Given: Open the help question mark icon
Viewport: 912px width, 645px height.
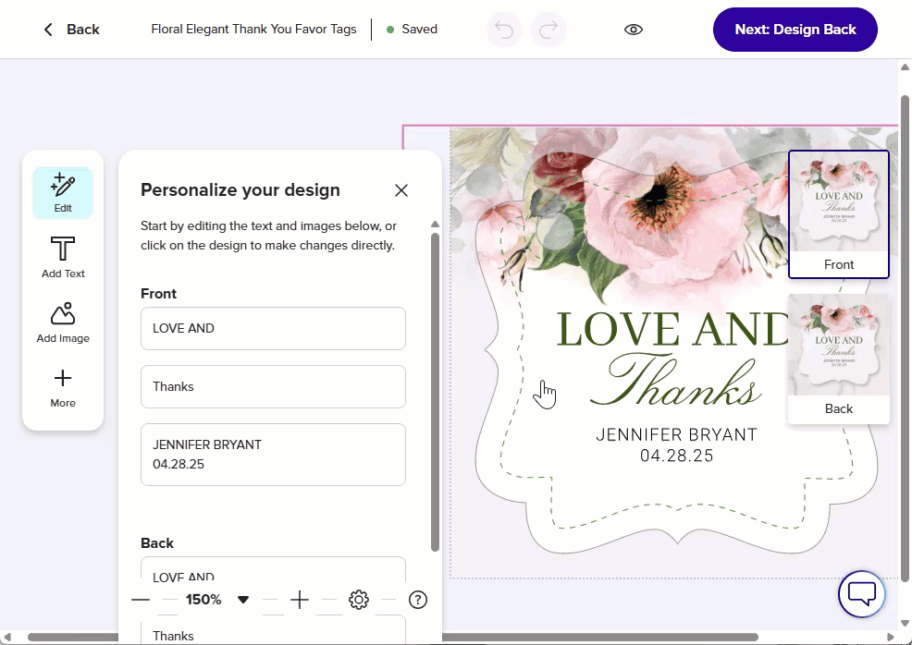Looking at the screenshot, I should click(x=418, y=600).
